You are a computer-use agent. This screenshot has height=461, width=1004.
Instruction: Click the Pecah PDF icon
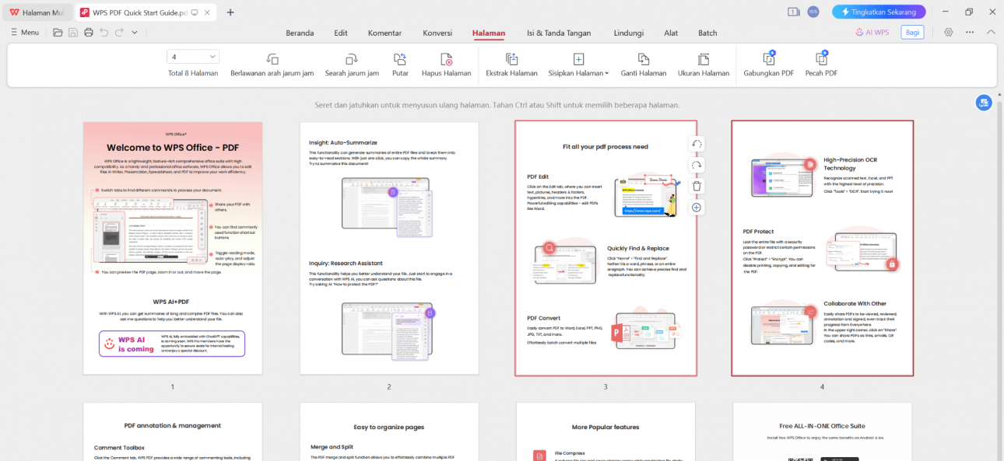click(820, 62)
